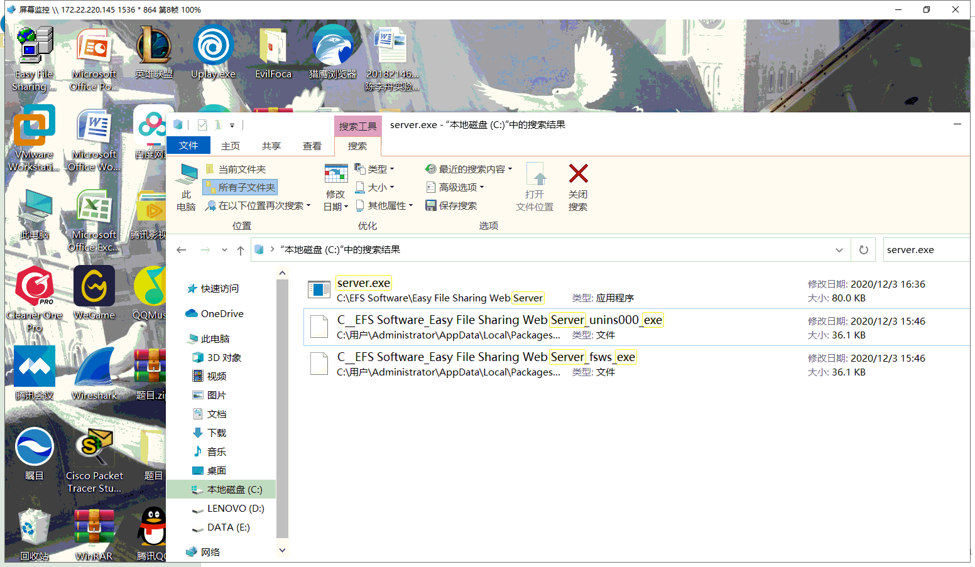Open 类型 filter dropdown
The width and height of the screenshot is (975, 567).
tap(374, 169)
